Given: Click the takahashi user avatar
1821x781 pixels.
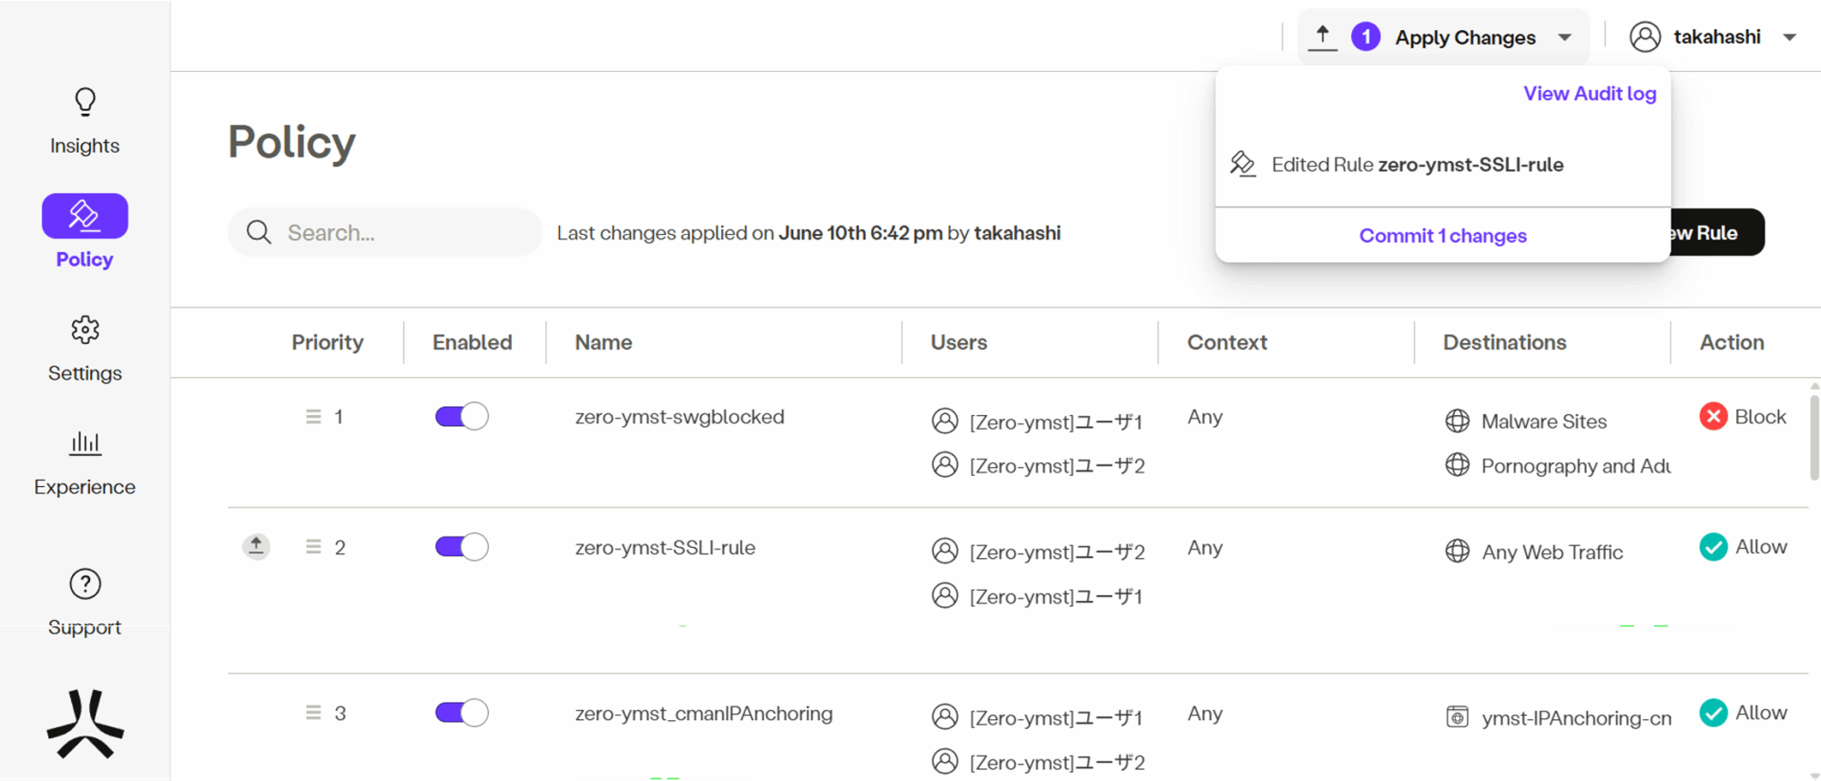Looking at the screenshot, I should tap(1644, 37).
